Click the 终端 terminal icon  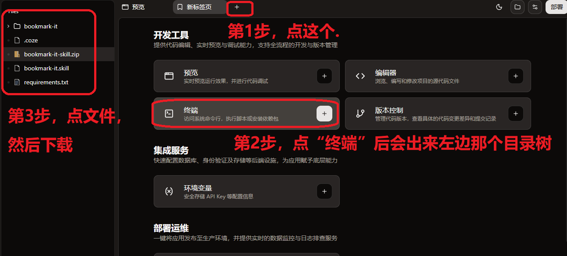169,114
